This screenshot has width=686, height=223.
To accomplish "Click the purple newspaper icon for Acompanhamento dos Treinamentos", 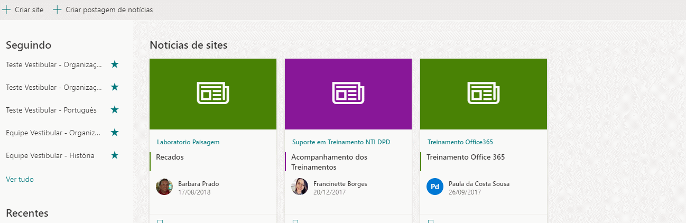I will 348,94.
